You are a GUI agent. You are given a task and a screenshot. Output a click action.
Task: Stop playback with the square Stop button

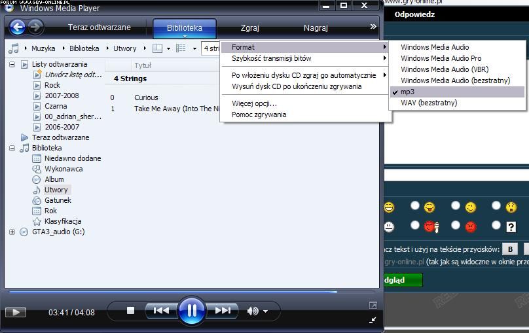click(x=130, y=310)
